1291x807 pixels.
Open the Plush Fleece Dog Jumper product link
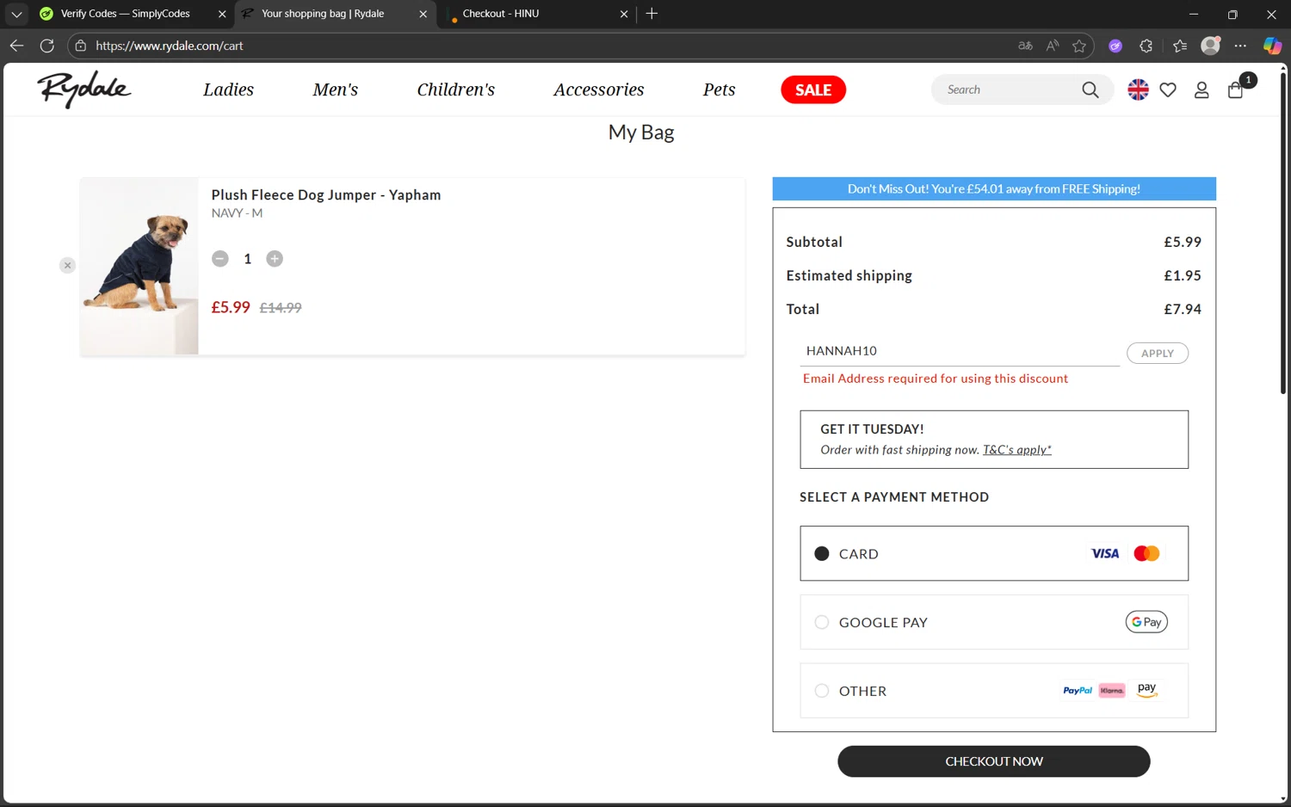point(326,195)
